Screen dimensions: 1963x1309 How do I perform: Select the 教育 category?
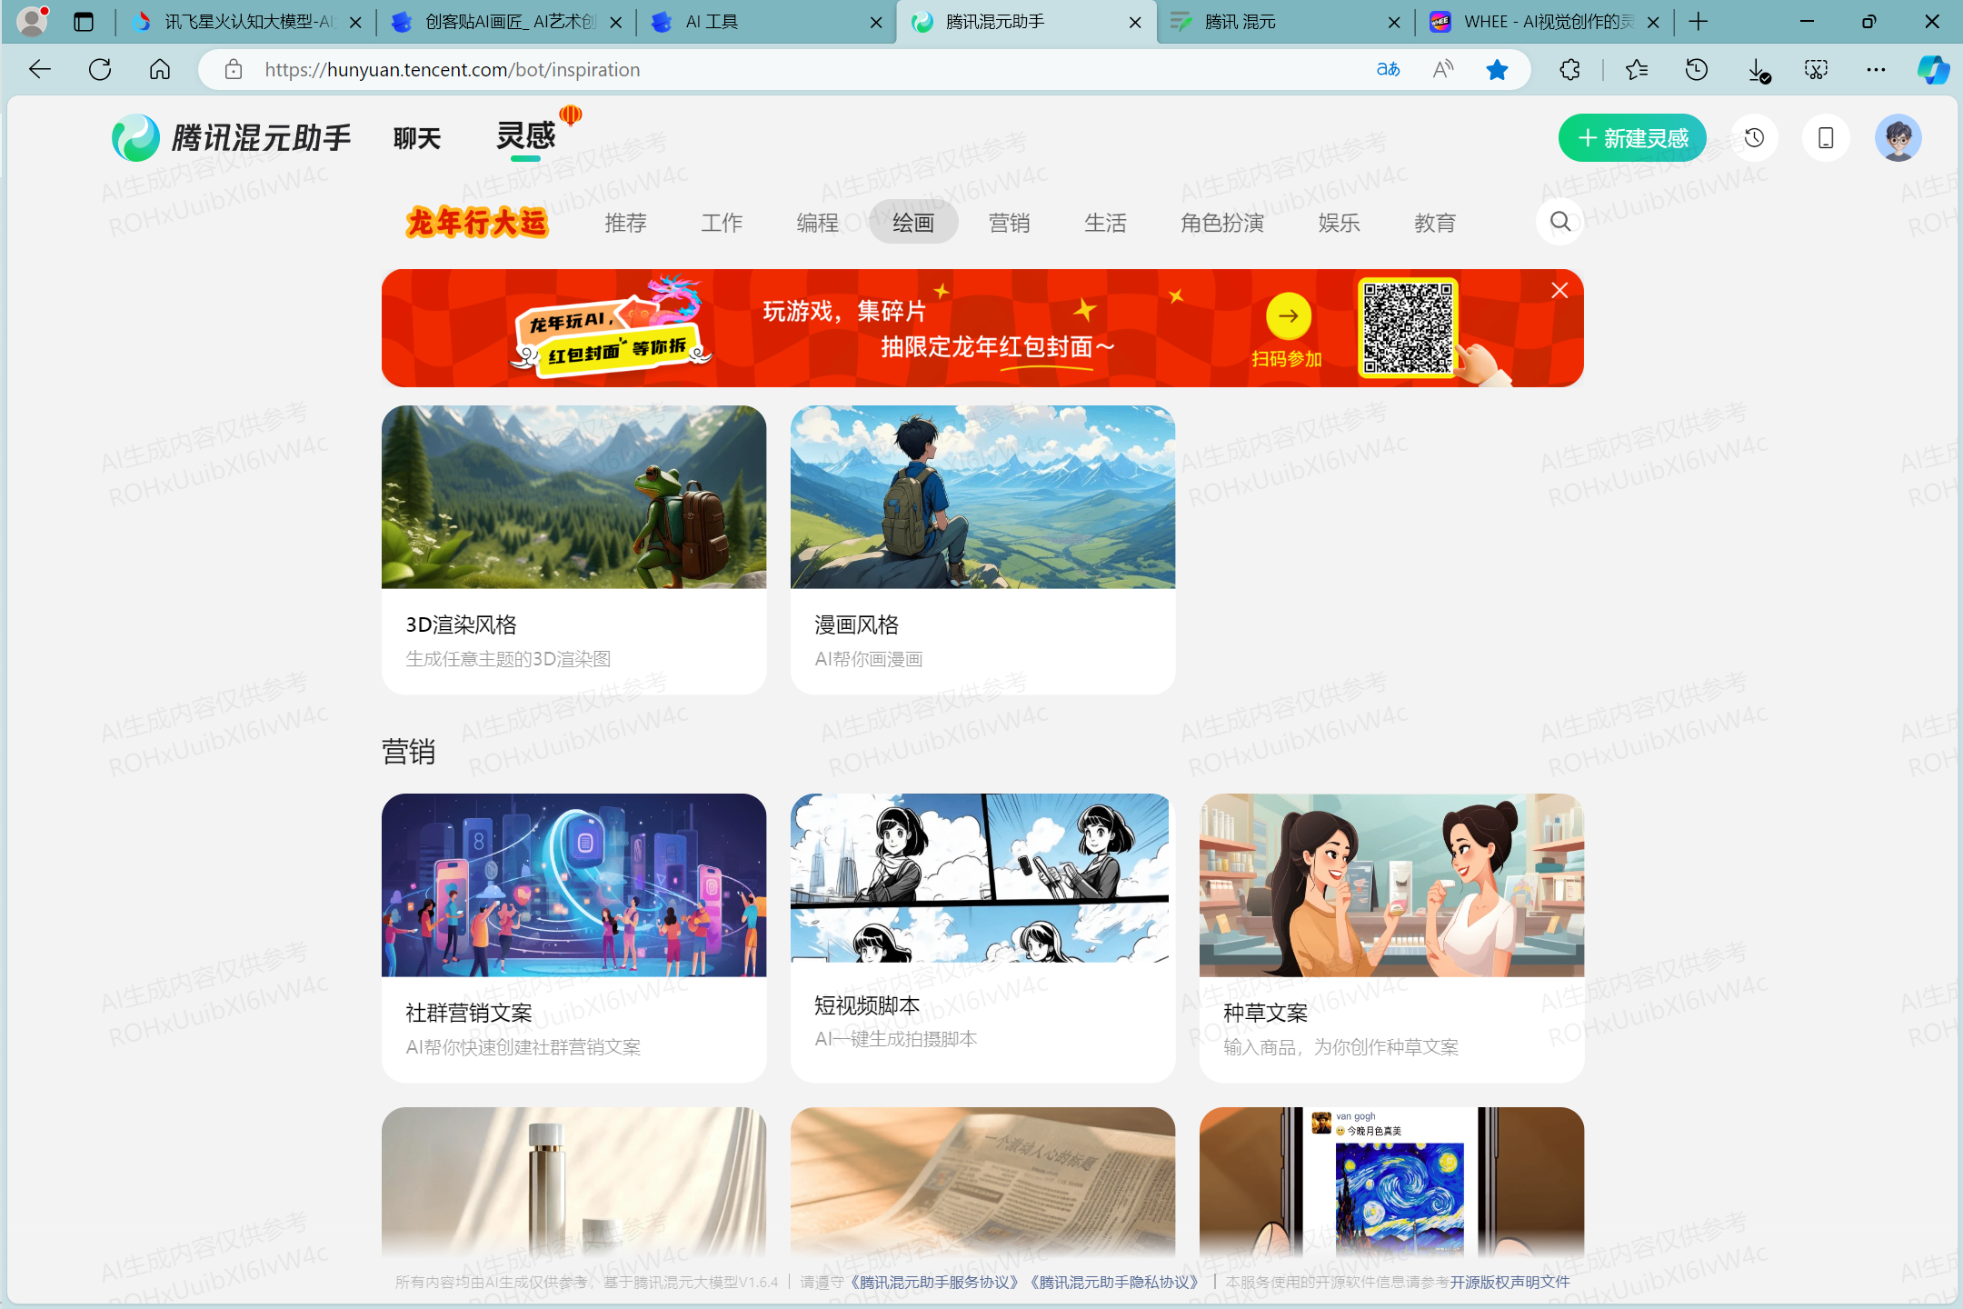click(1435, 223)
